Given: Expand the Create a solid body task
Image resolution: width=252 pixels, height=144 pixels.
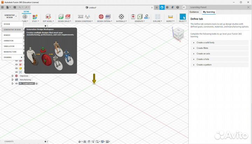Looking at the screenshot, I should click(219, 42).
